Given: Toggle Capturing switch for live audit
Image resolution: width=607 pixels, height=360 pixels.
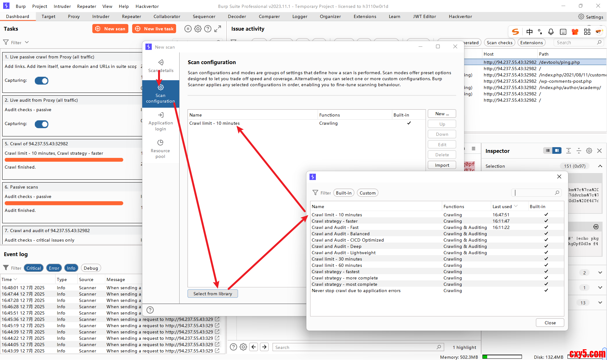Looking at the screenshot, I should point(41,124).
